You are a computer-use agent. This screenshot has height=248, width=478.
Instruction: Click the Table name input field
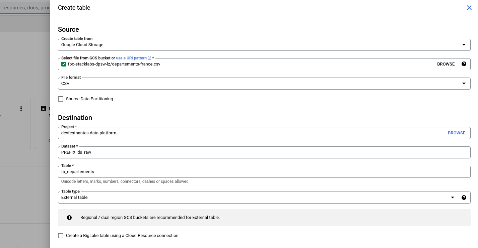tap(264, 172)
